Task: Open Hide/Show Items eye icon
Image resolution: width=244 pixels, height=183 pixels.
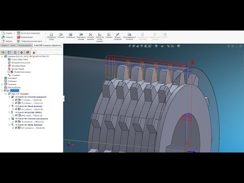Action: point(162,46)
